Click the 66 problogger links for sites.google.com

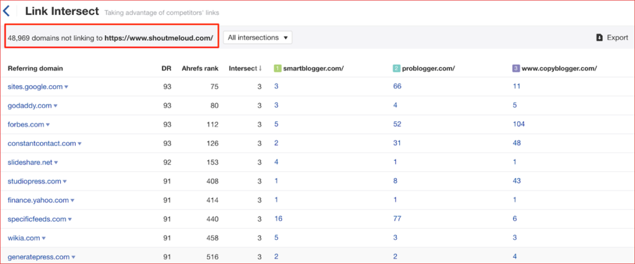click(397, 87)
